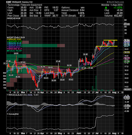Select the Low price value 20.20
Screen dimensions: 132x135
[x=24, y=13]
